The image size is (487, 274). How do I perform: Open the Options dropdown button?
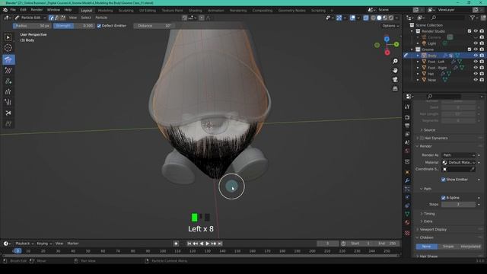click(x=390, y=26)
